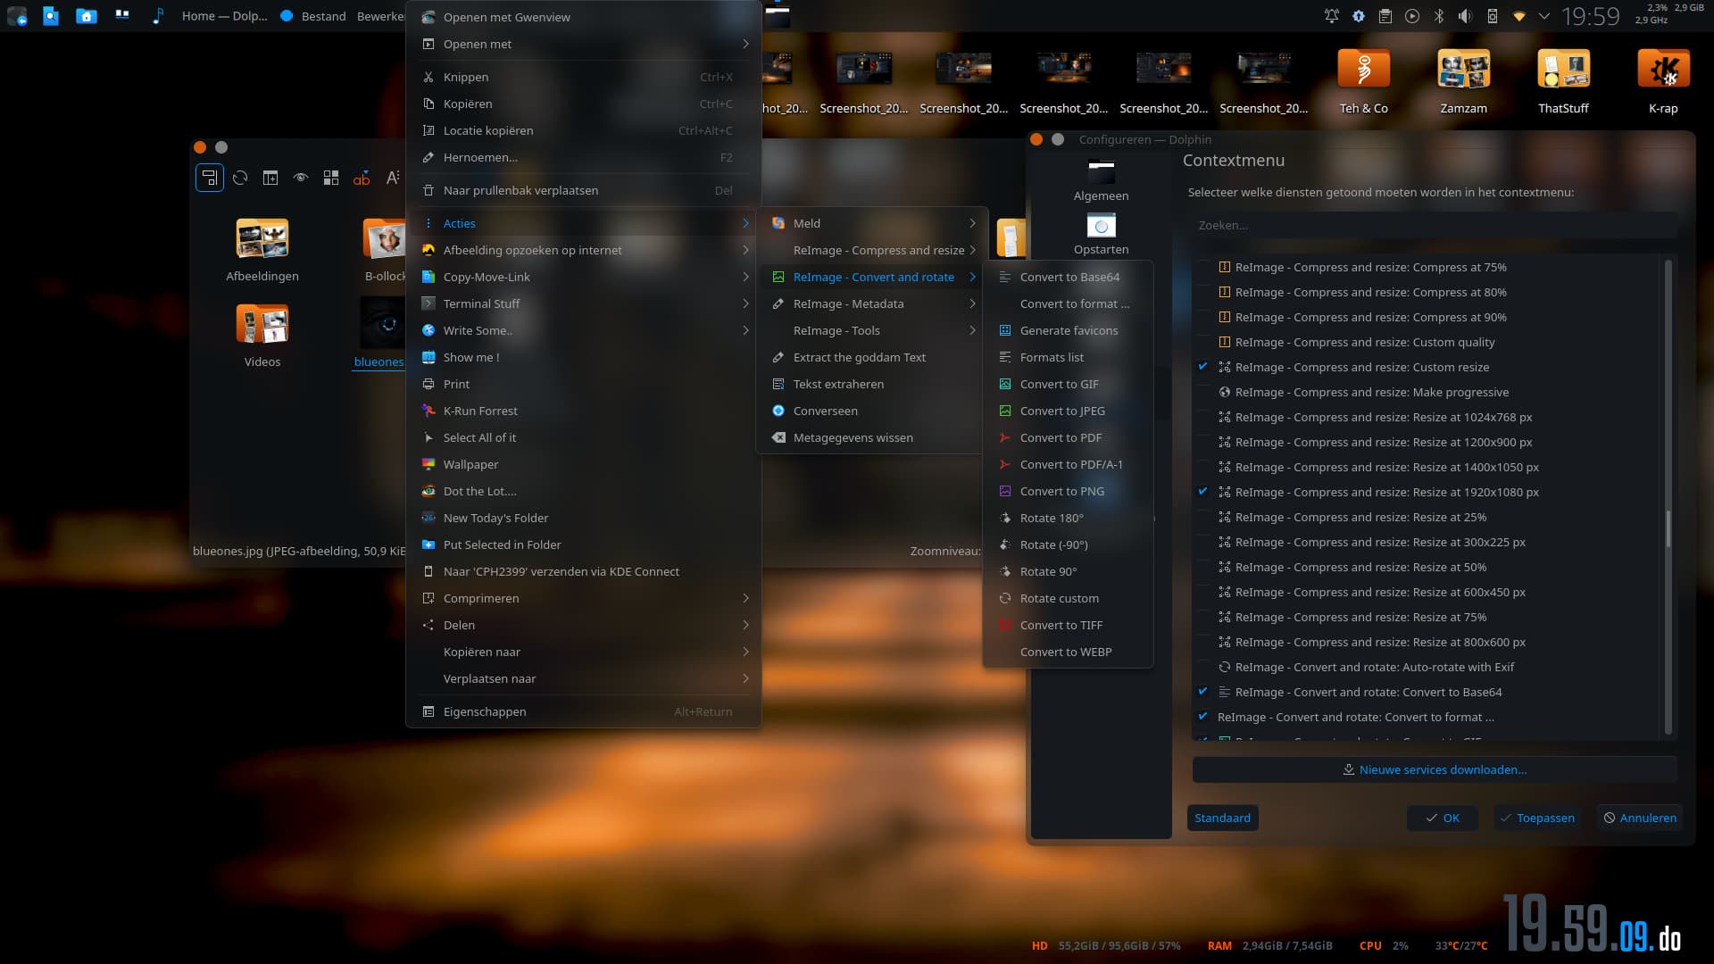The image size is (1714, 964).
Task: Click the K-Run Forrest icon
Action: 428,411
